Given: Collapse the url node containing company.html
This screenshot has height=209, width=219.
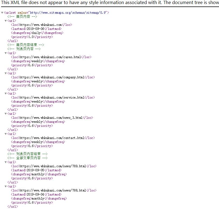Looking at the screenshot, I should pyautogui.click(x=6, y=73).
